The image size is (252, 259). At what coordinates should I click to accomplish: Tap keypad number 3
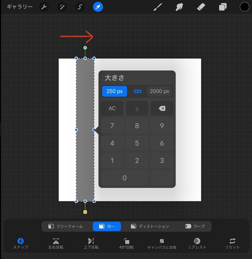point(162,160)
